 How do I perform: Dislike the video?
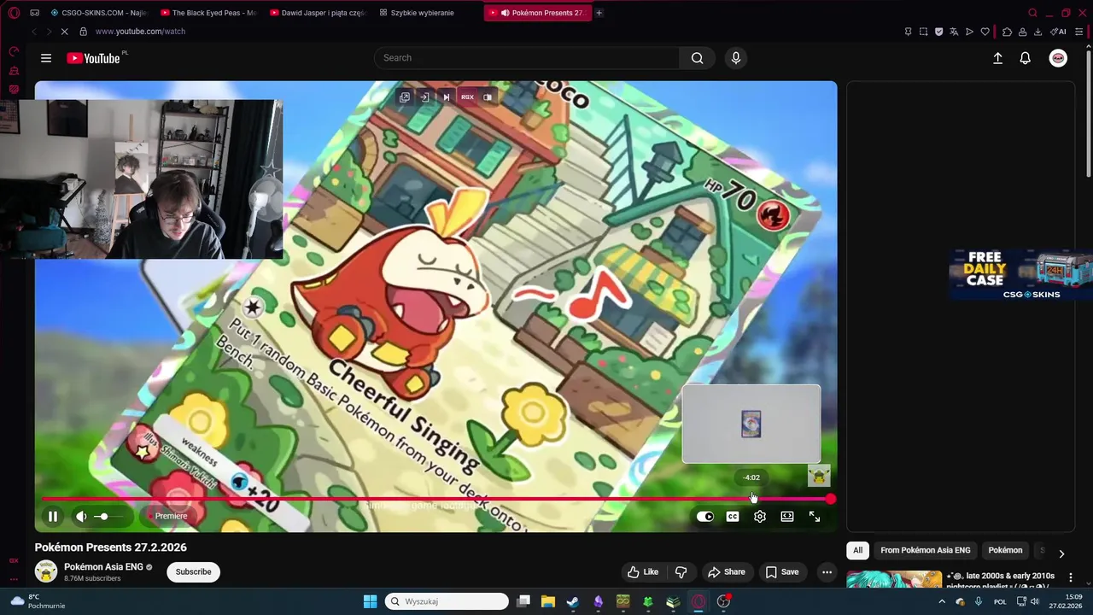tap(681, 571)
